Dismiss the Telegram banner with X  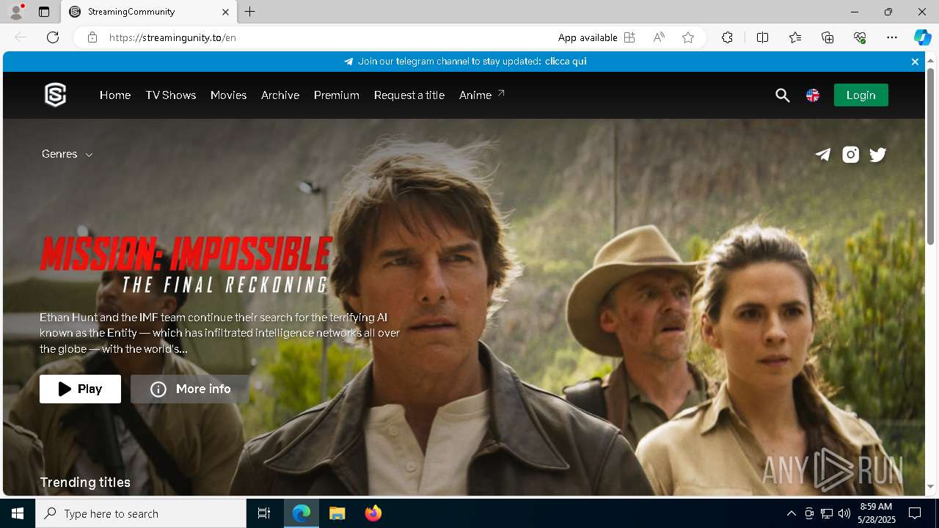[x=915, y=62]
